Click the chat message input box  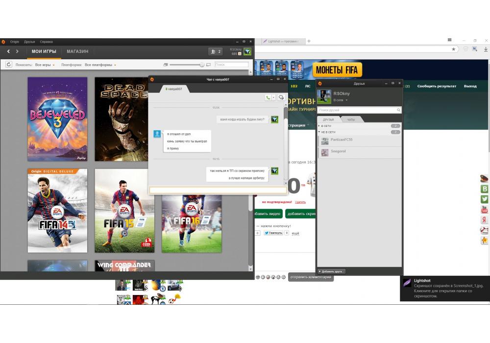pyautogui.click(x=218, y=190)
